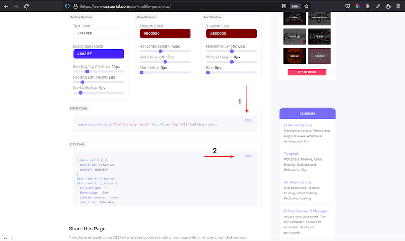
Task: Click the HTML Code section label
Action: click(x=79, y=109)
